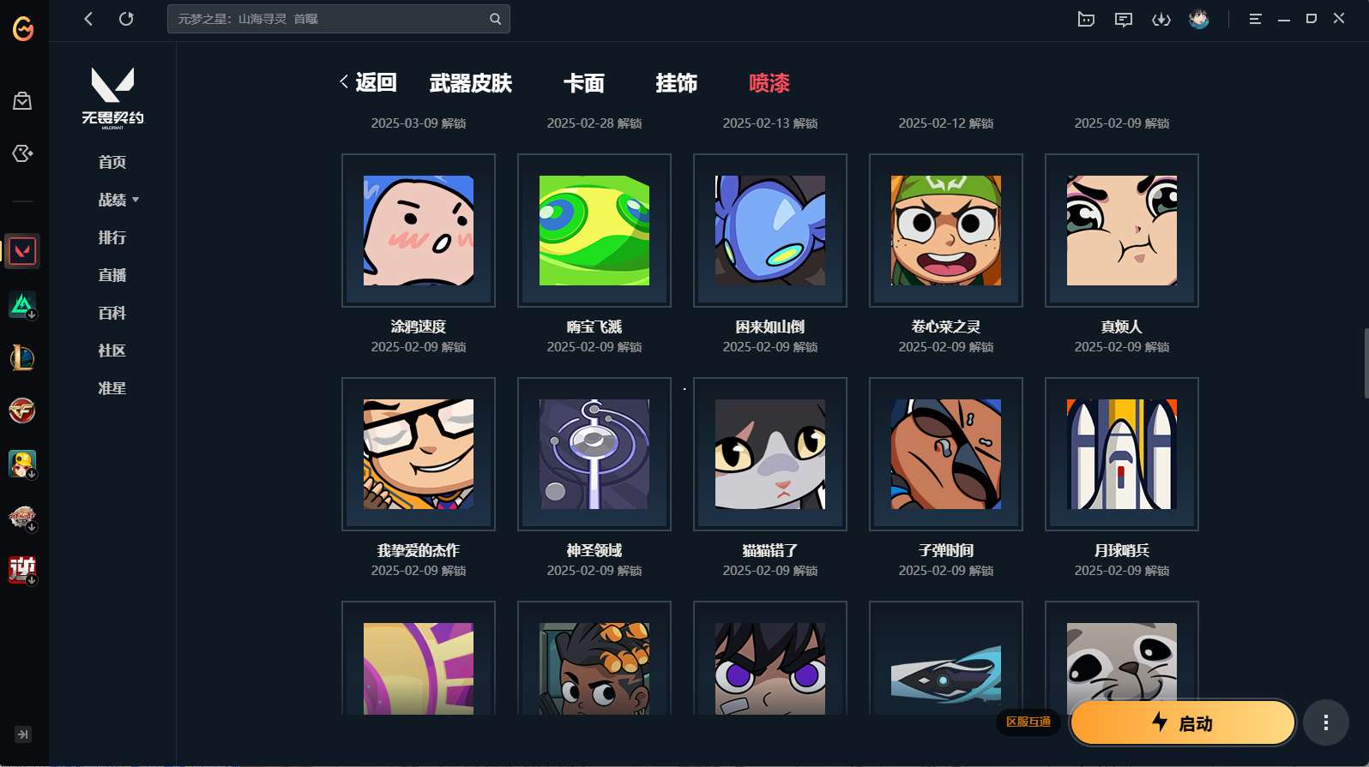Open the hamburger menu at top right
1369x767 pixels.
click(x=1255, y=19)
